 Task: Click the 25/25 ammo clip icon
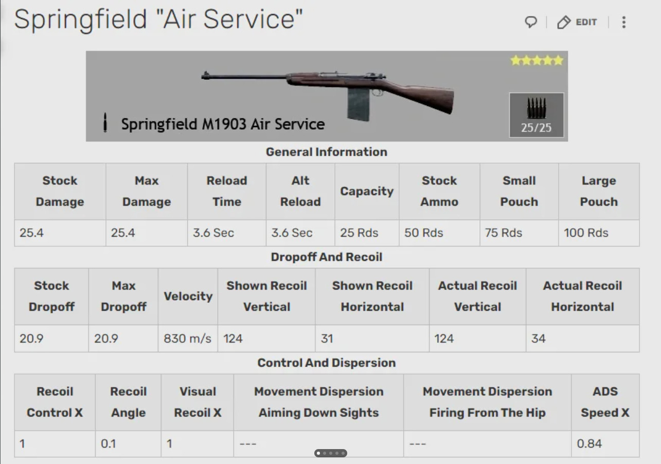click(x=537, y=115)
